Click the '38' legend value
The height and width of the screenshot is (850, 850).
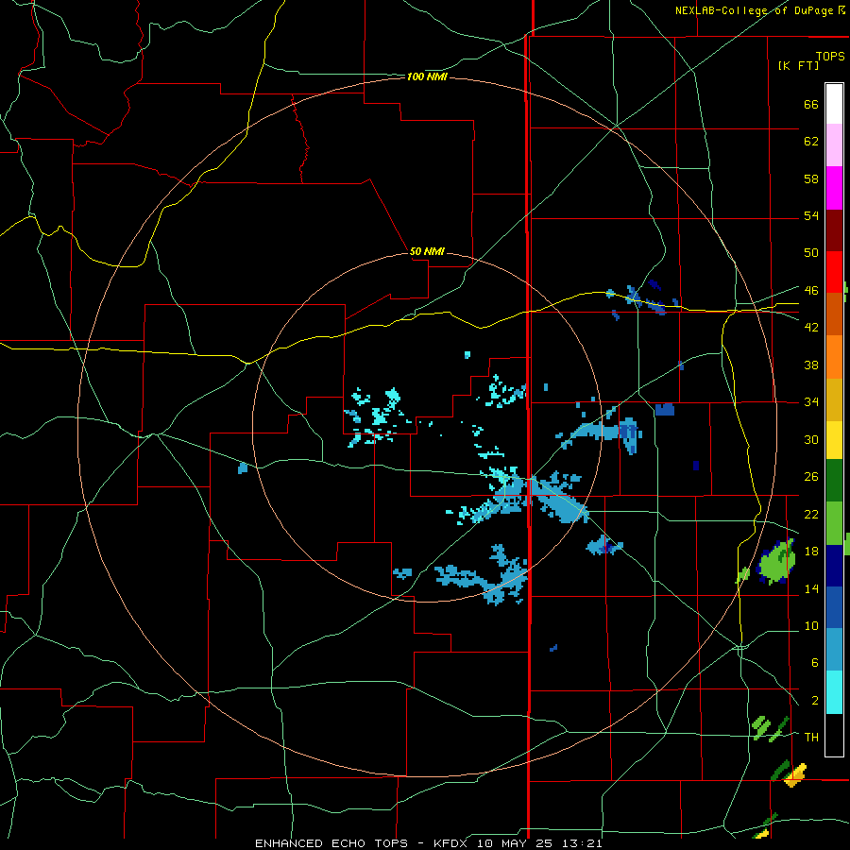[811, 365]
